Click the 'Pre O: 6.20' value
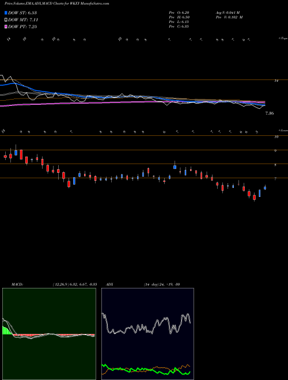 click(179, 13)
